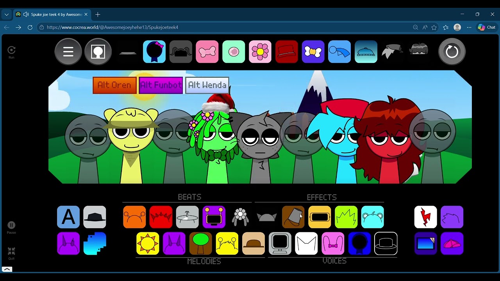This screenshot has height=281, width=500.
Task: Pick the purple horns melody icon in melodies row
Action: pos(174,244)
